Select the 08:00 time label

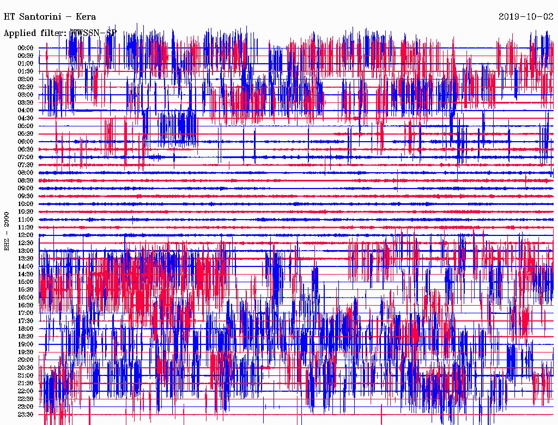[26, 173]
